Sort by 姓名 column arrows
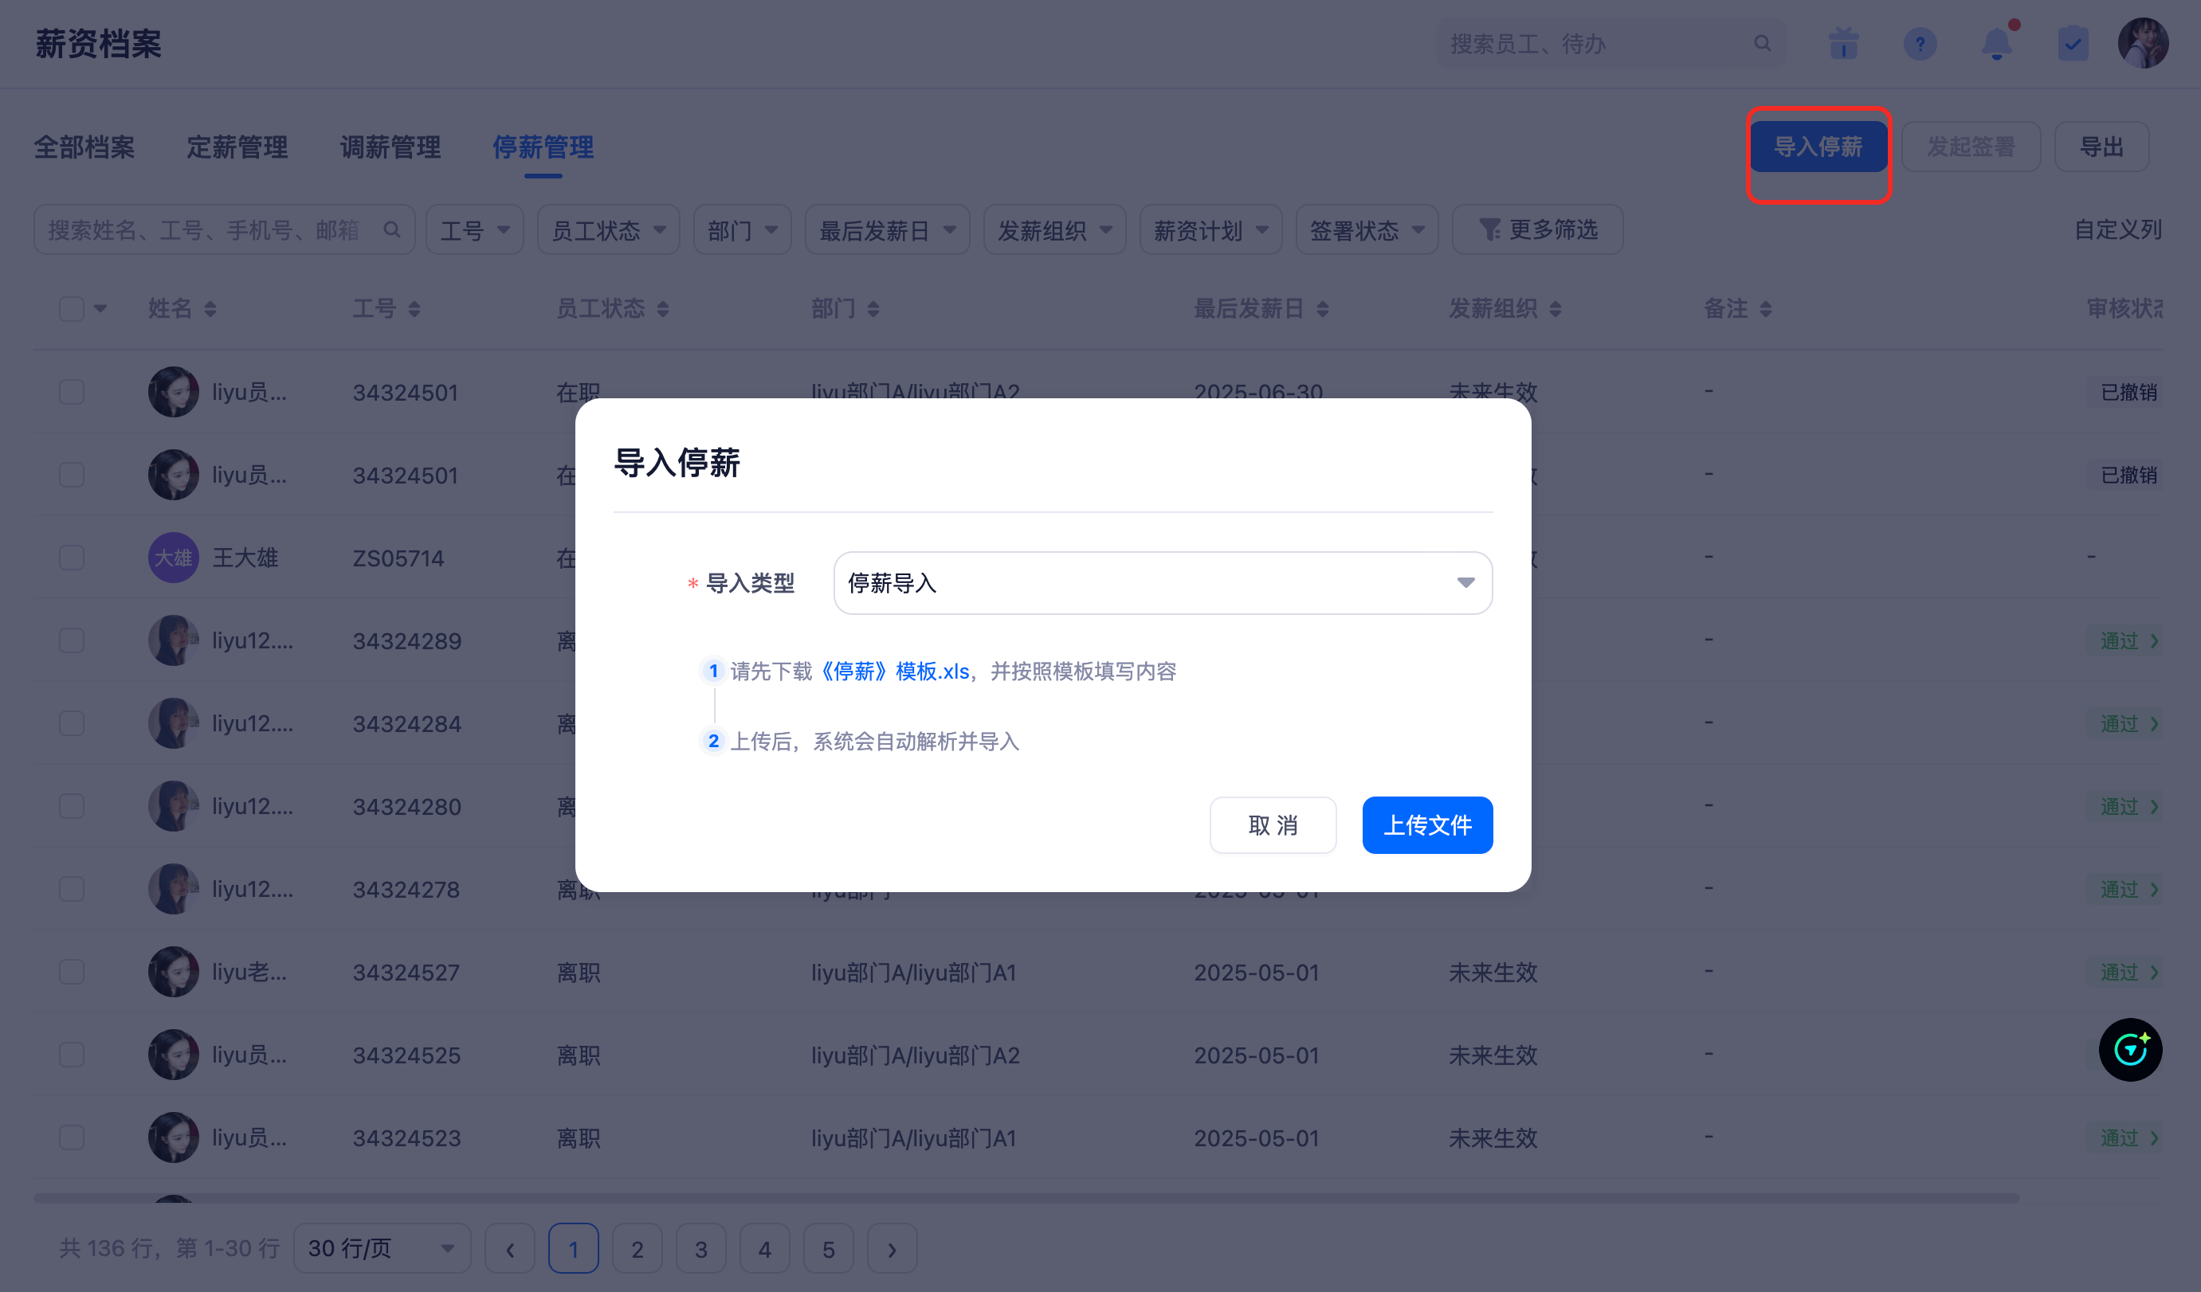 pos(210,309)
